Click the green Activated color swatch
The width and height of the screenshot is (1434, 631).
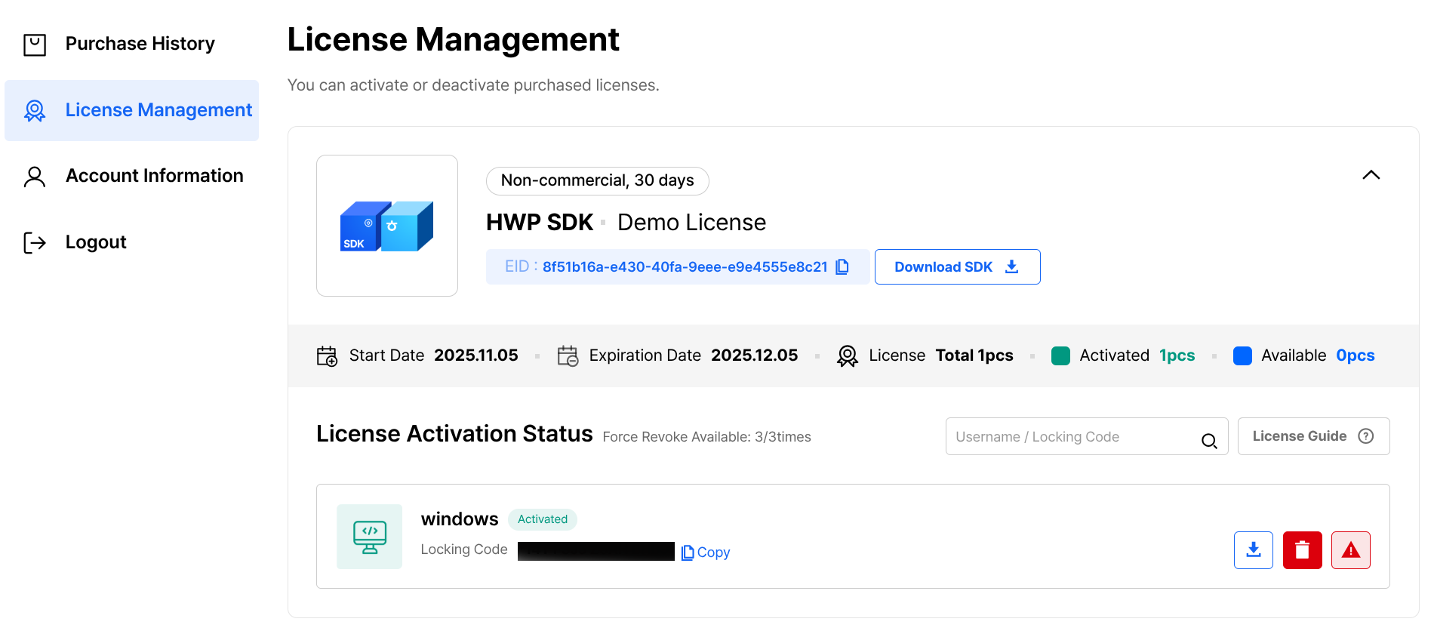[x=1060, y=356]
